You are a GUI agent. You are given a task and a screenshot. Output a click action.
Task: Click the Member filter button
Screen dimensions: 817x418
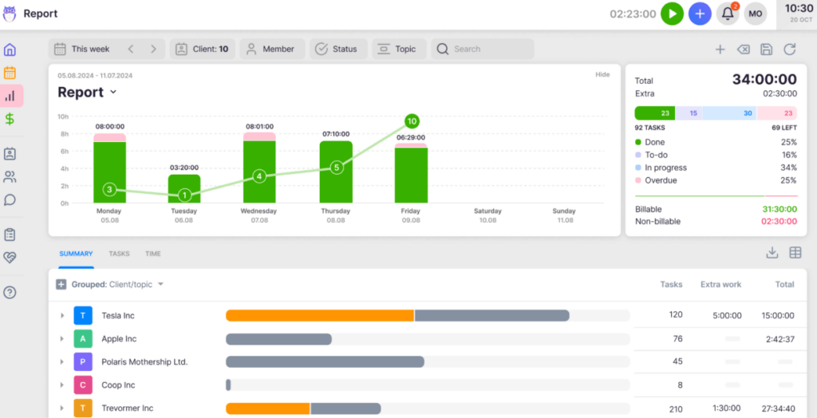click(x=272, y=49)
